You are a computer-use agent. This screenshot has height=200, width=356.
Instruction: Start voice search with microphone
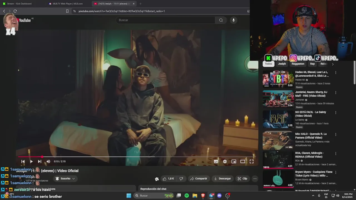tap(233, 20)
